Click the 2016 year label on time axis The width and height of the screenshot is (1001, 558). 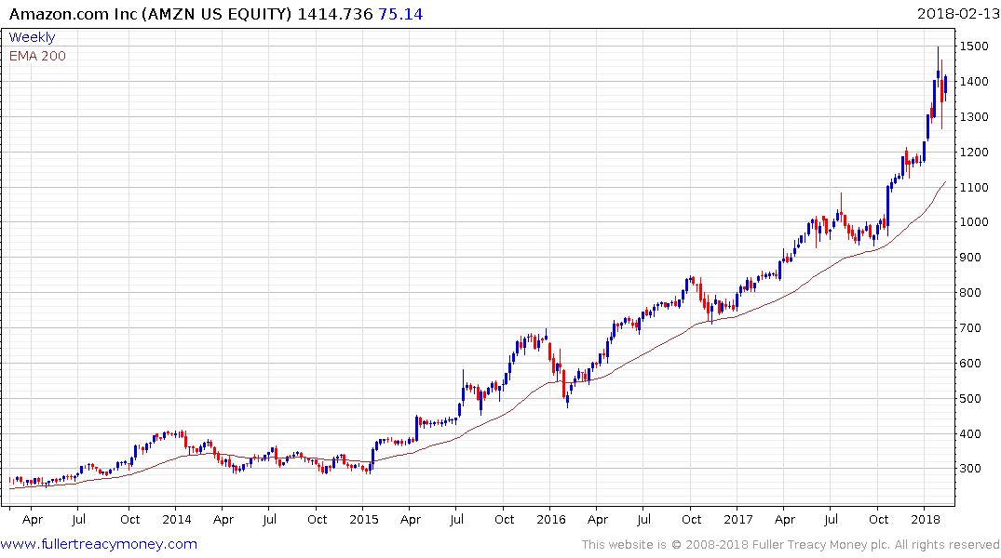[551, 519]
